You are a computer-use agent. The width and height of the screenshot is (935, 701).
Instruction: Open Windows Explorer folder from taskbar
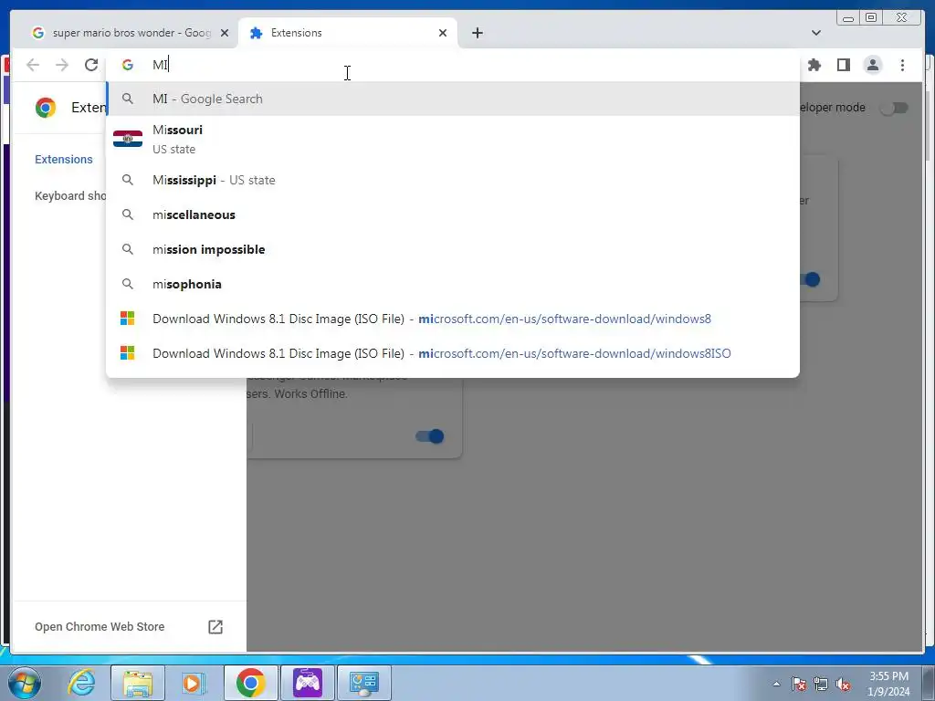point(139,683)
